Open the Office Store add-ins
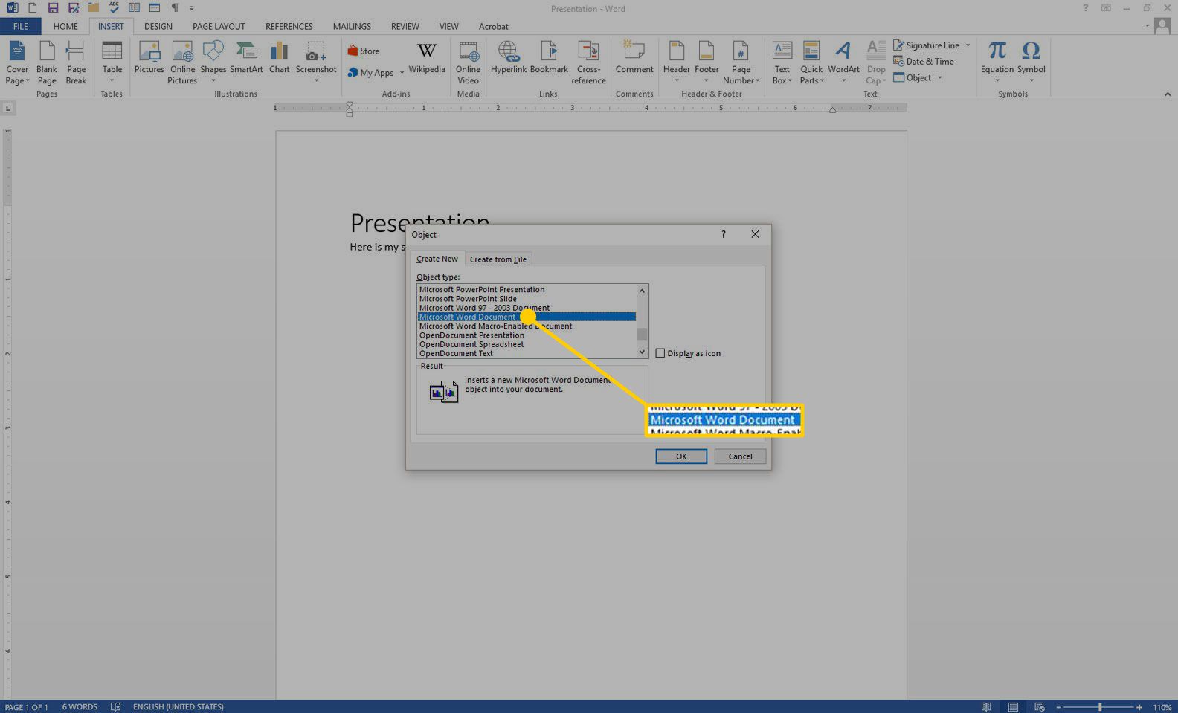The height and width of the screenshot is (713, 1178). point(364,51)
